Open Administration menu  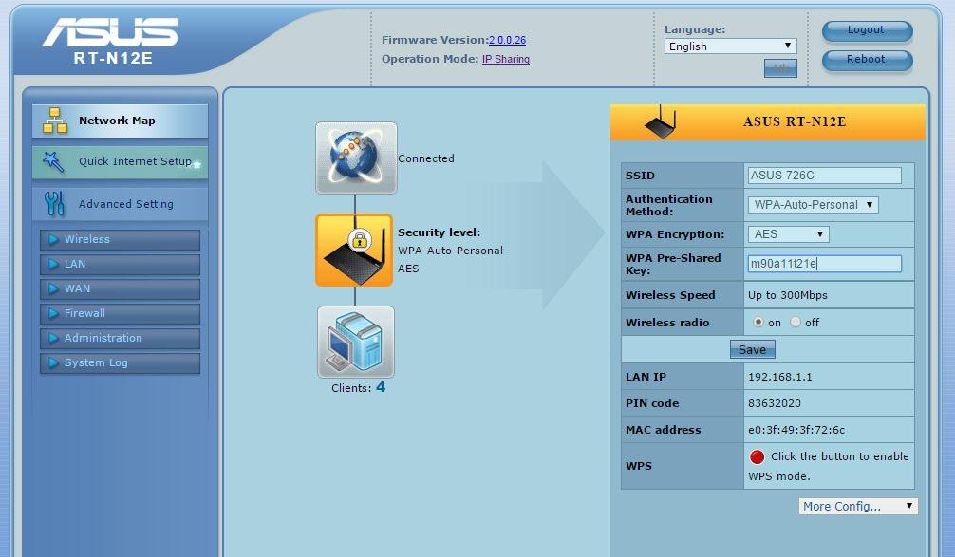click(120, 338)
